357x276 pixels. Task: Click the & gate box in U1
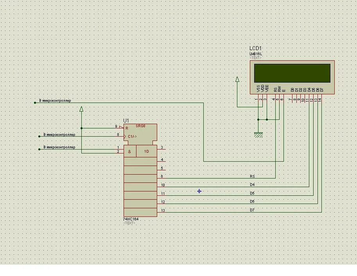(130, 151)
